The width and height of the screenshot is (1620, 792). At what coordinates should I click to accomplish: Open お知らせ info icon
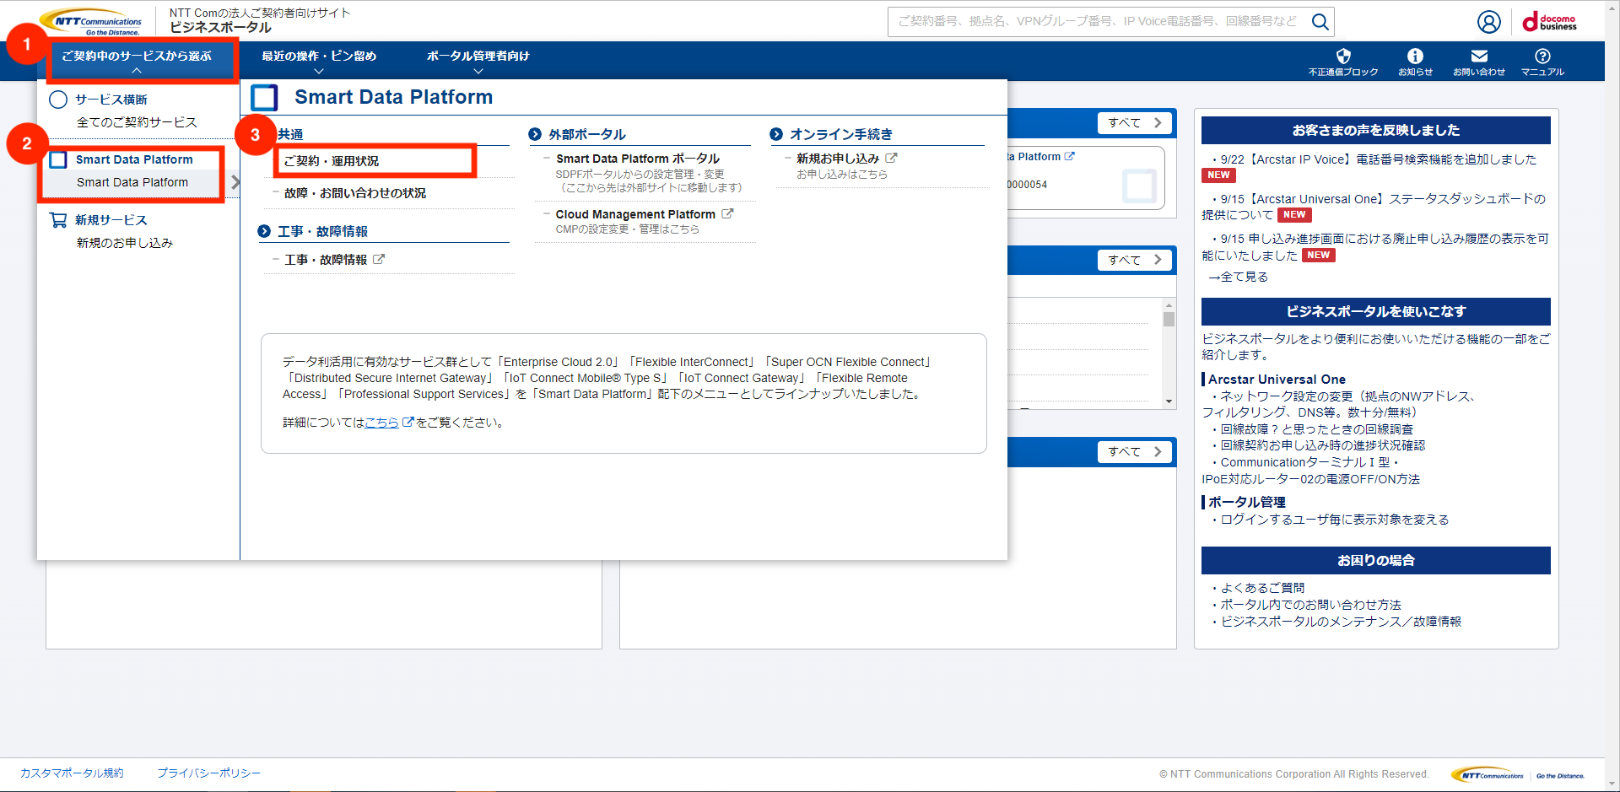click(1415, 56)
